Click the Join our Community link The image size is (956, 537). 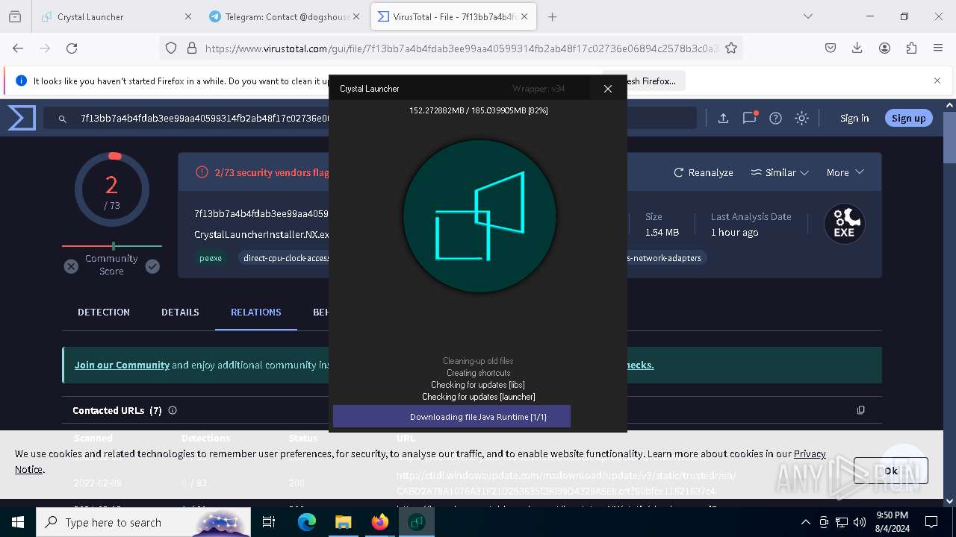[x=122, y=365]
